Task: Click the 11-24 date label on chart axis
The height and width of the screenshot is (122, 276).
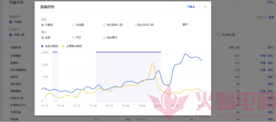Action: click(x=60, y=106)
